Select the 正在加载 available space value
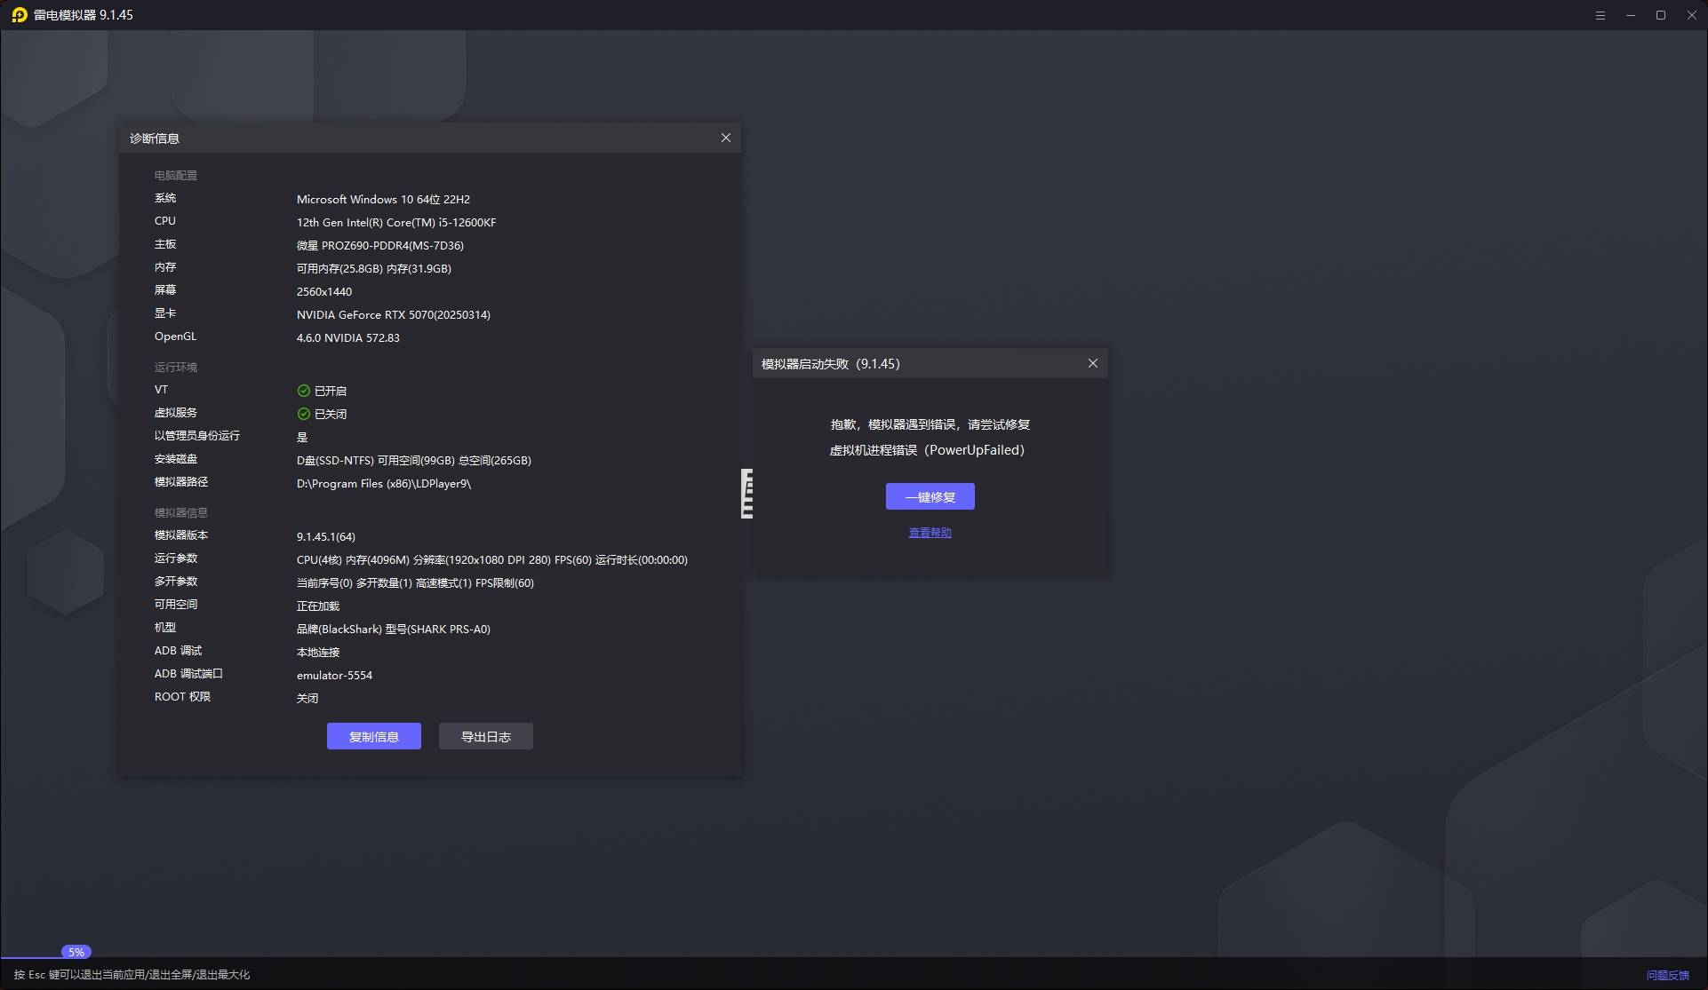The width and height of the screenshot is (1708, 990). [317, 606]
